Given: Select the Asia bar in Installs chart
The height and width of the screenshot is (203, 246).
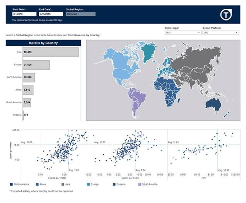Looking at the screenshot, I should click(x=51, y=52).
